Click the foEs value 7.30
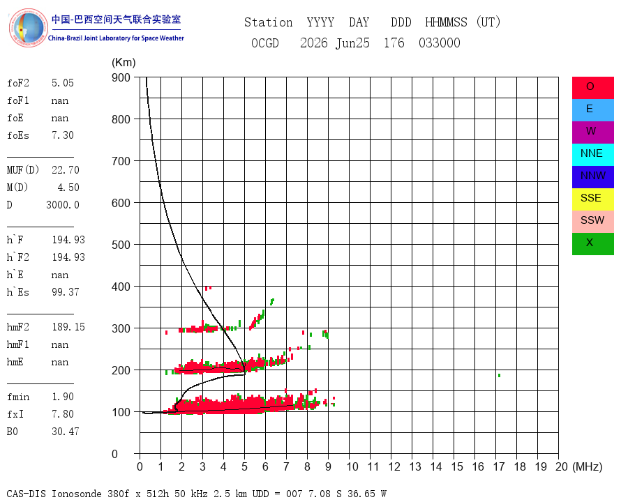 tap(63, 135)
